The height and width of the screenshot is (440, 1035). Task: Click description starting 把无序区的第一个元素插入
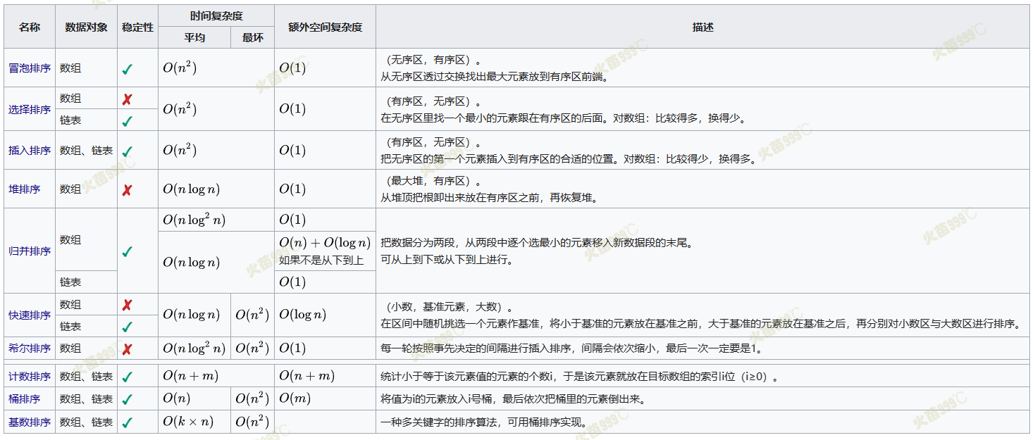click(568, 159)
